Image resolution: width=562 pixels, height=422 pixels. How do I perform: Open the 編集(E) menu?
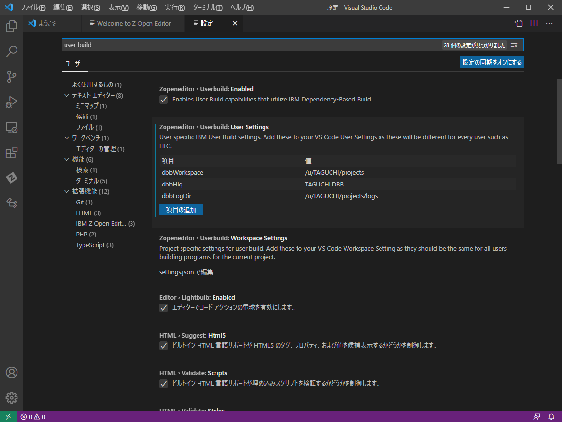tap(63, 8)
